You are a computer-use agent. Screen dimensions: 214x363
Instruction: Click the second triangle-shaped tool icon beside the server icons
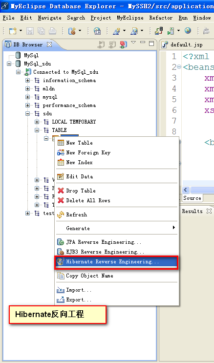(134, 31)
